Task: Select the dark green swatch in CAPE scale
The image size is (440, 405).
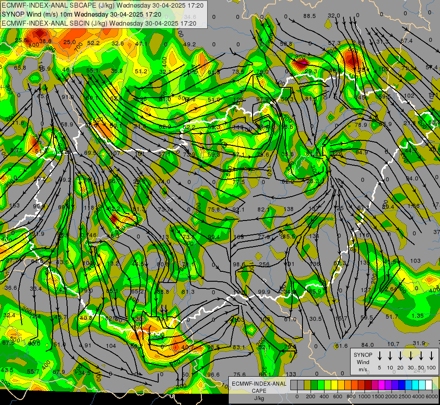Action: point(314,385)
